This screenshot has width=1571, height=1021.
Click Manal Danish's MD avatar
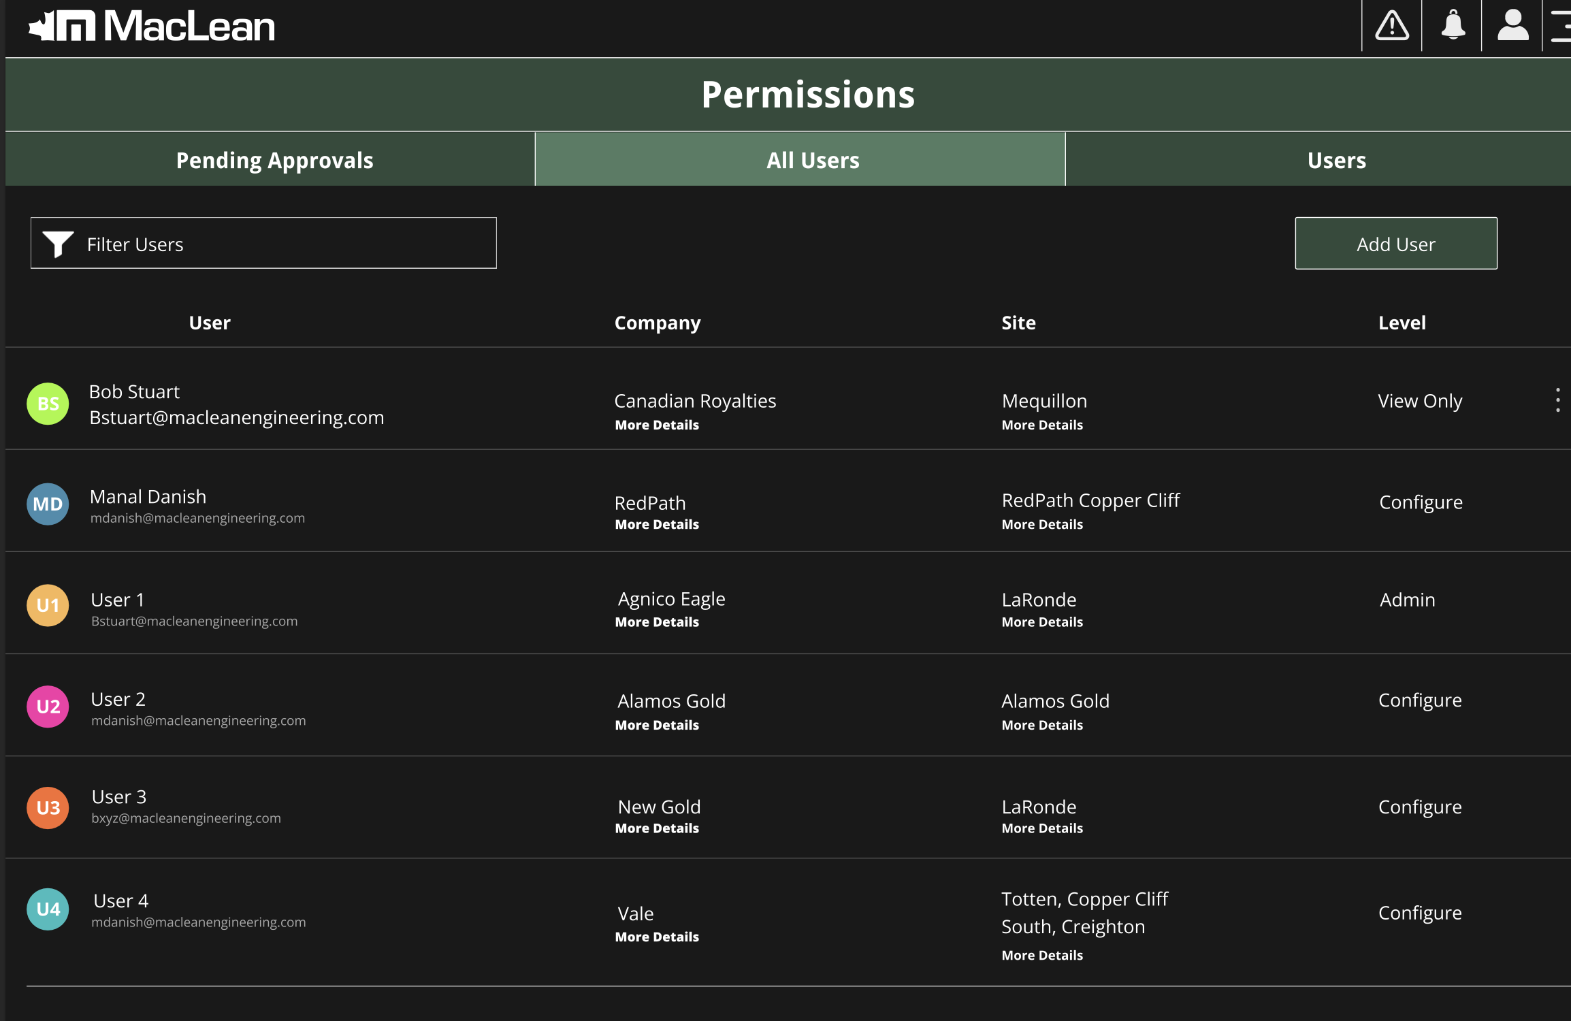click(48, 504)
